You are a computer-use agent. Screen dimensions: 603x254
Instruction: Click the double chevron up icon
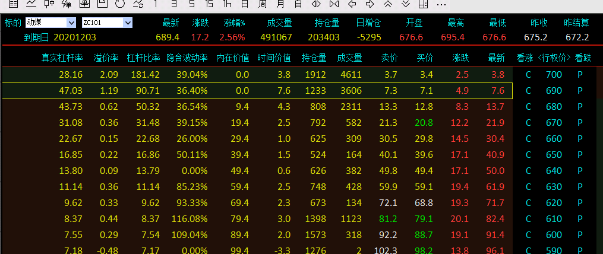[387, 4]
